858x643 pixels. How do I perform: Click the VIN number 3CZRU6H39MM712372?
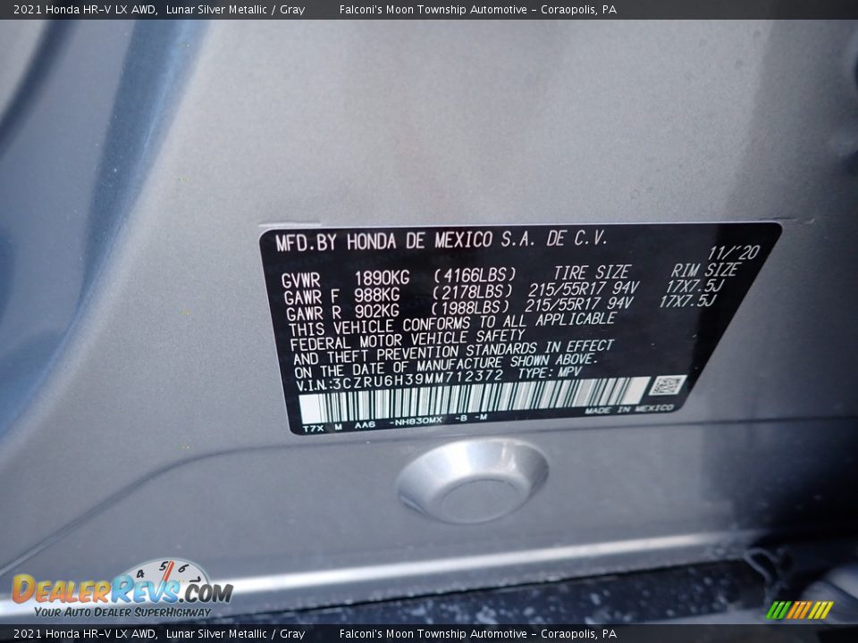coord(417,380)
